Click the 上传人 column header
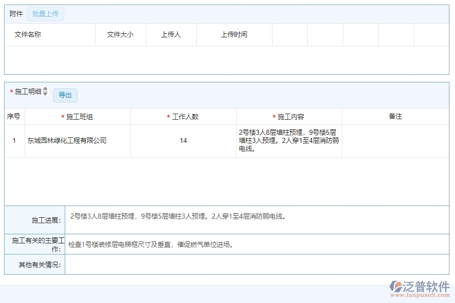Image resolution: width=455 pixels, height=303 pixels. point(171,35)
